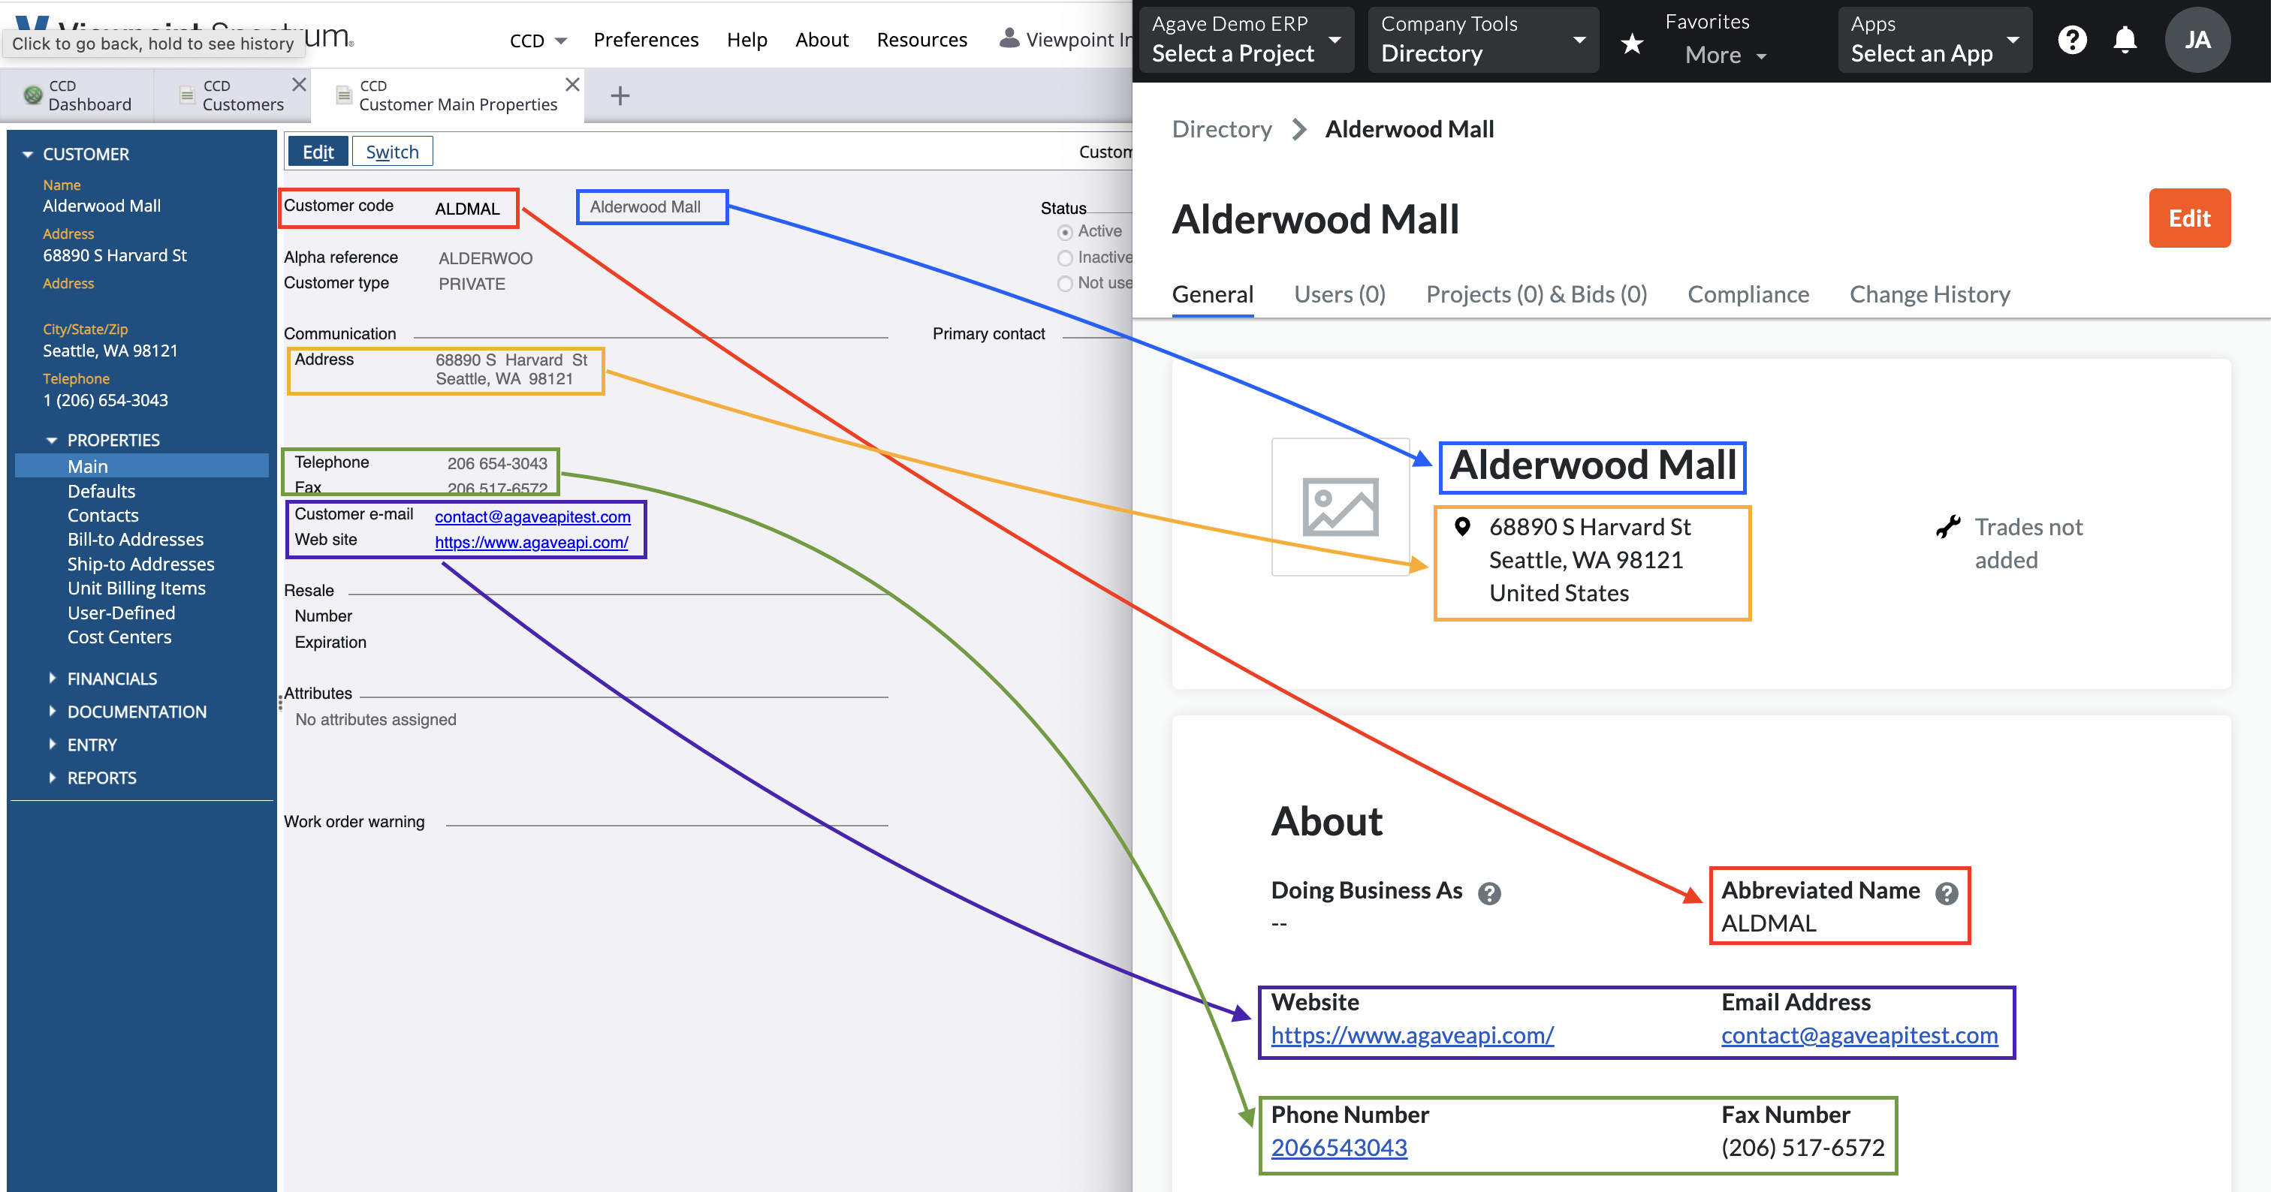Click the Directory breadcrumb link

coord(1221,128)
